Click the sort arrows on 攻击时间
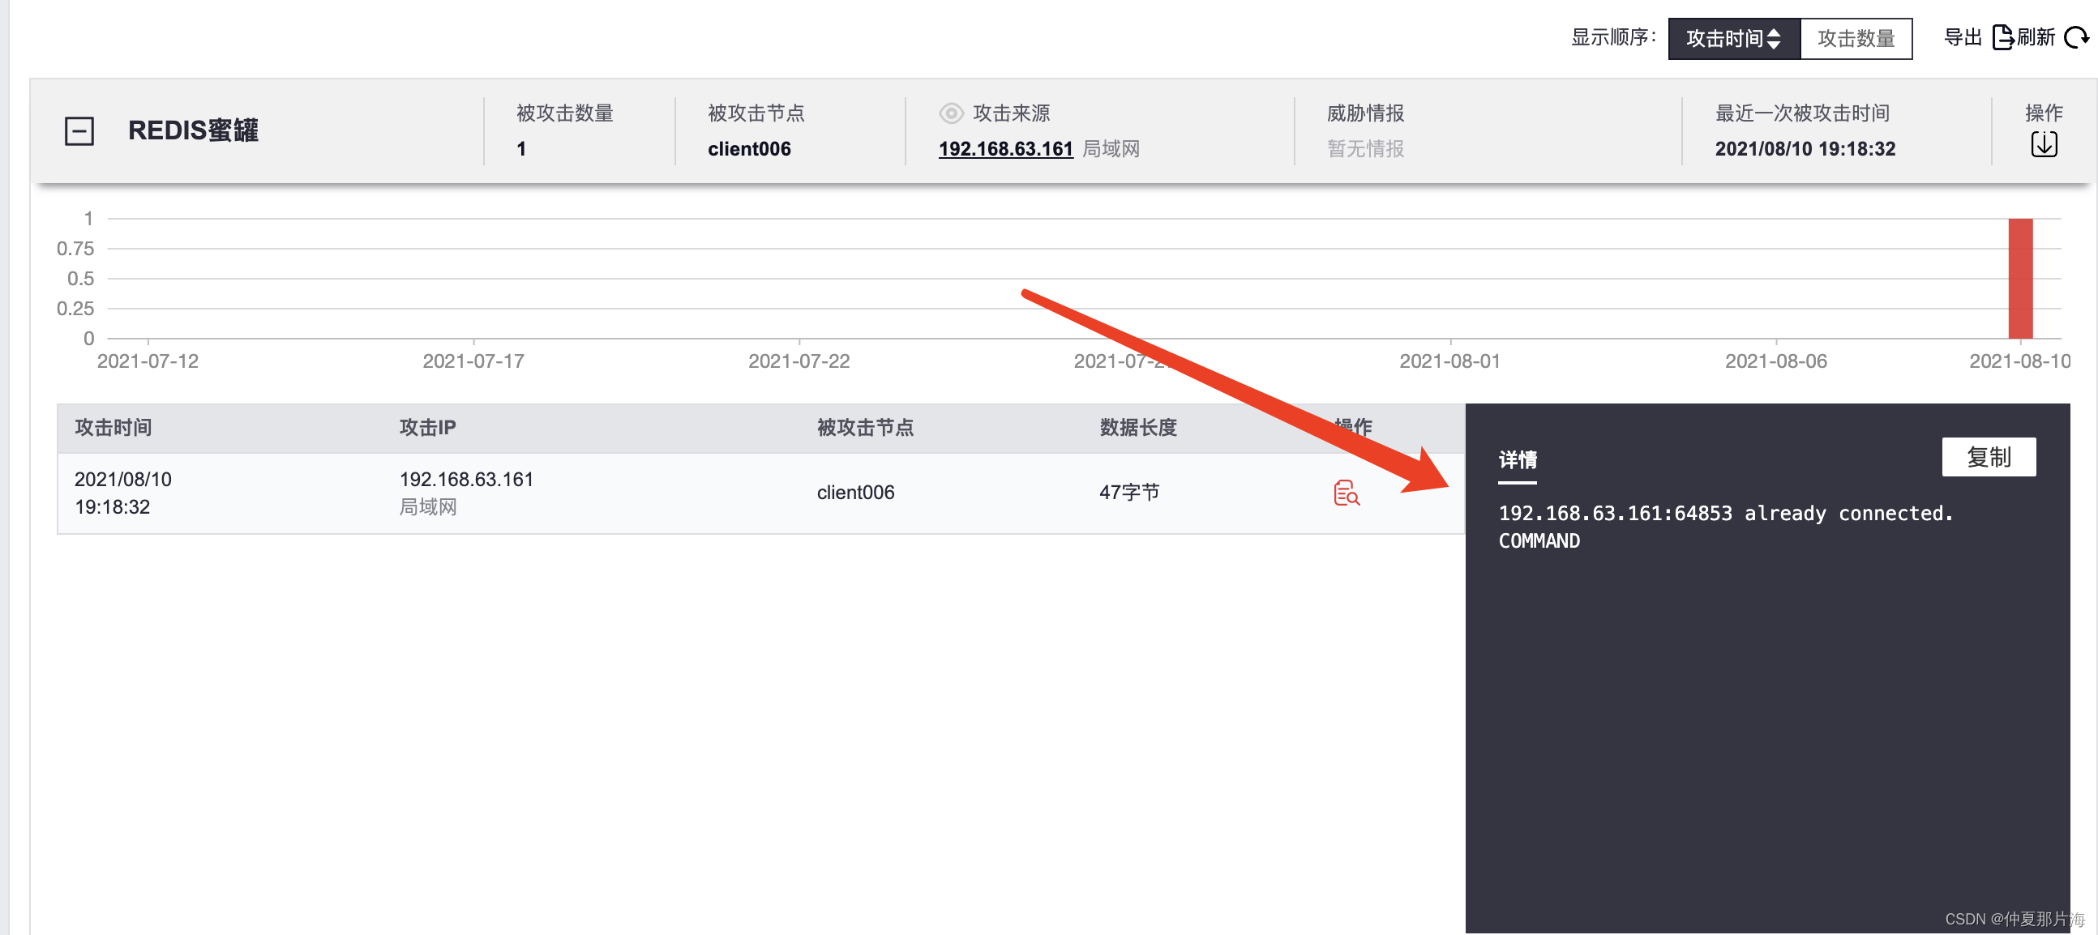 [1774, 38]
